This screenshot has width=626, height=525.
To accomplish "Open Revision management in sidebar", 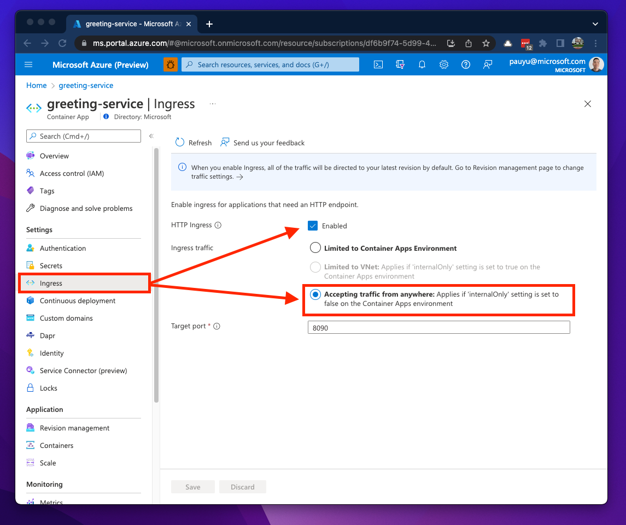I will [74, 428].
